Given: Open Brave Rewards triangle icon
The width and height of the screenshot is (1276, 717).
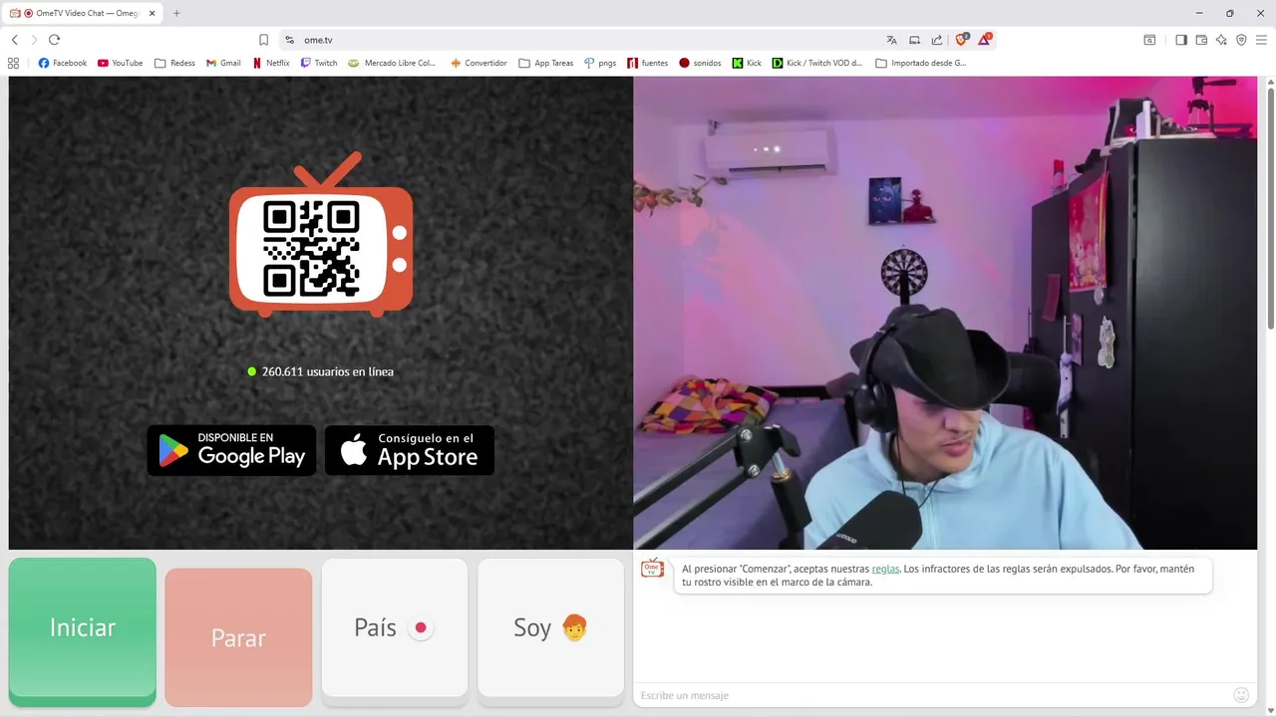Looking at the screenshot, I should pos(985,40).
